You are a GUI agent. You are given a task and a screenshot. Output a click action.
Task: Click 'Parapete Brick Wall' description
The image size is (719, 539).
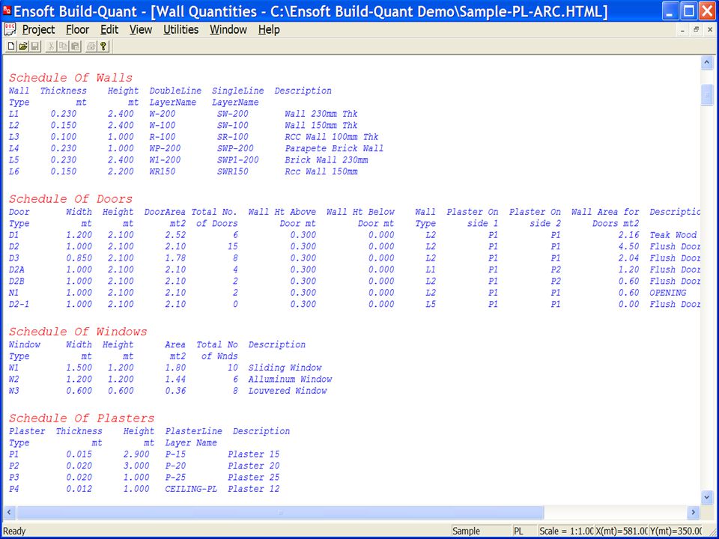(334, 148)
